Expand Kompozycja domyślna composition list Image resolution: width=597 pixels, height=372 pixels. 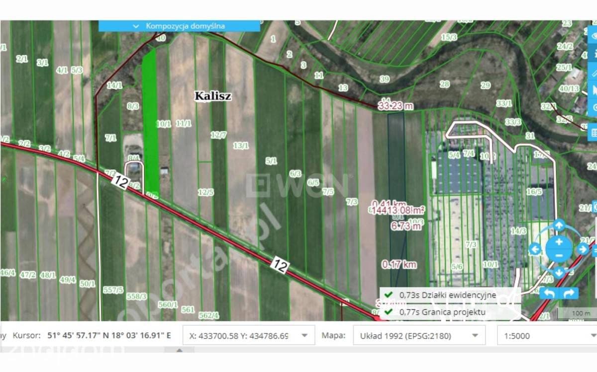(x=180, y=26)
